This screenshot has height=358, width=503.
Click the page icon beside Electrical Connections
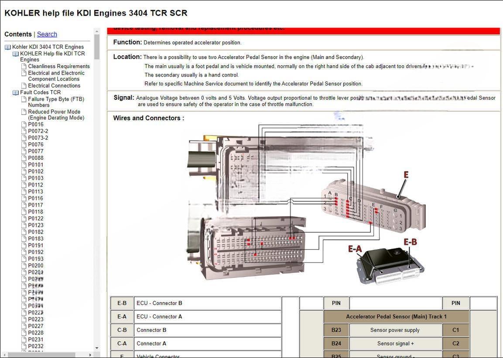click(x=24, y=86)
